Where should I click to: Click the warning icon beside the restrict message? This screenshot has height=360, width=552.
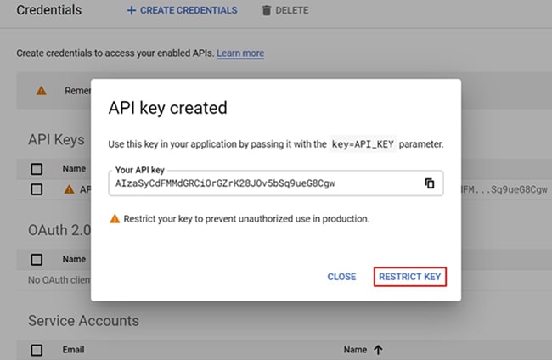click(115, 219)
